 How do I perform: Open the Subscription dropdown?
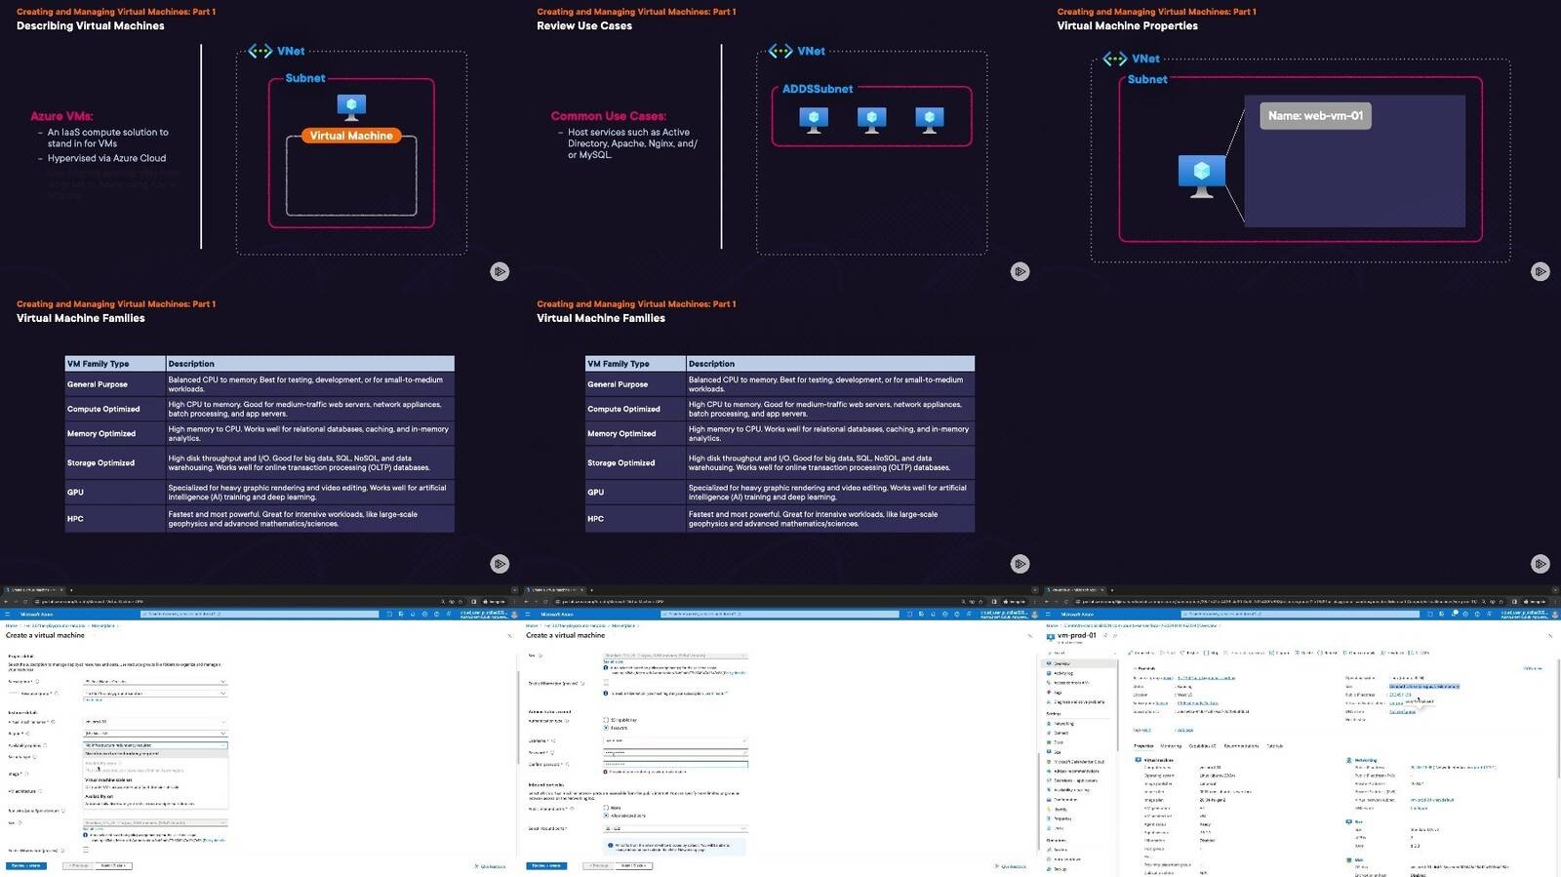point(156,681)
